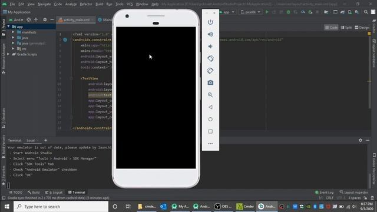Open the pixel device selector dropdown
This screenshot has height=212, width=377.
point(250,12)
